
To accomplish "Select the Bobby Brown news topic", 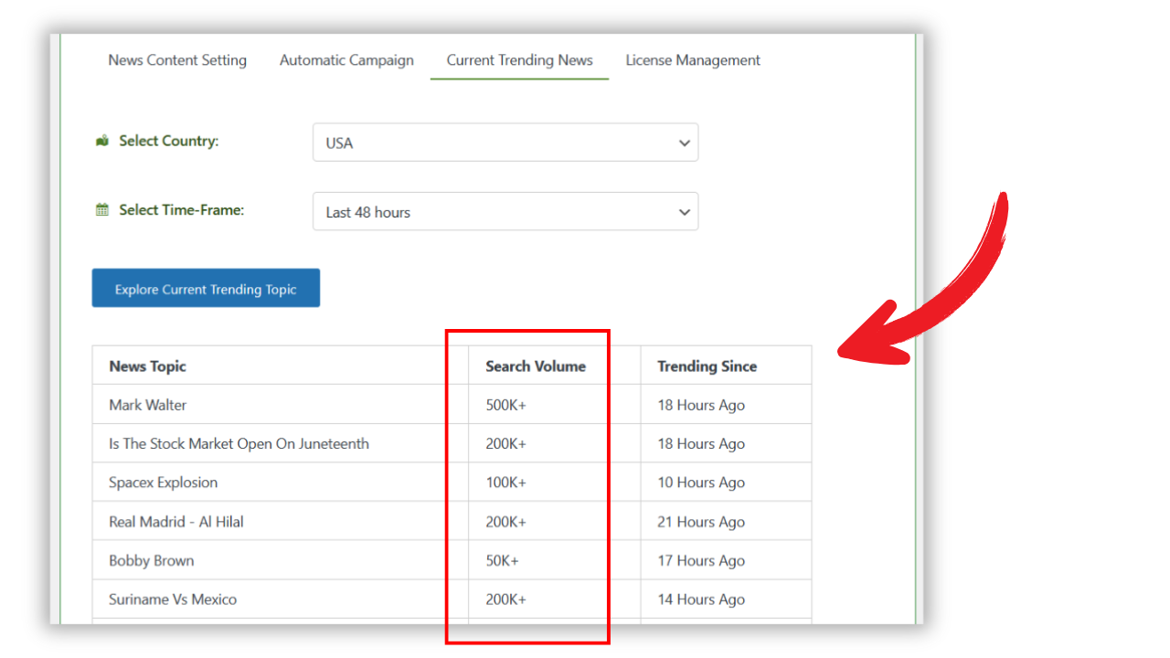I will 152,561.
